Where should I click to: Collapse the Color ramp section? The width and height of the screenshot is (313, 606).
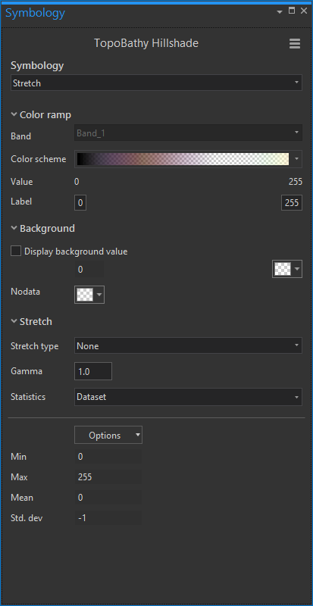click(41, 115)
